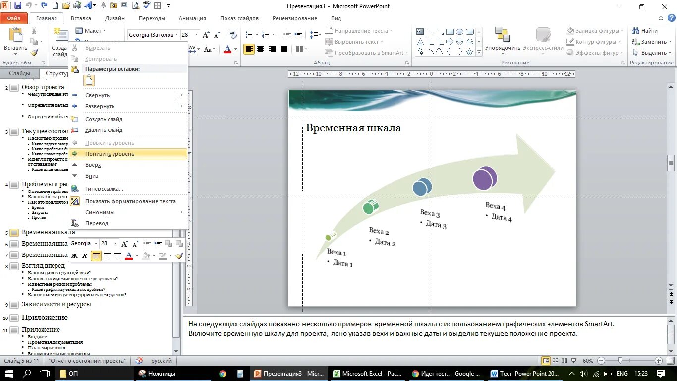The width and height of the screenshot is (677, 381).
Task: Click Decrease List Level icon in ribbon
Action: coord(287,35)
